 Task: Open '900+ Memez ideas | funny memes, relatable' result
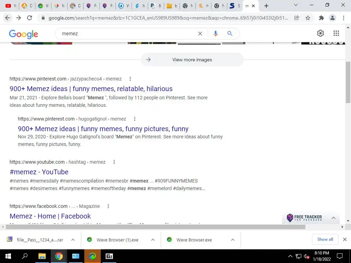click(91, 89)
